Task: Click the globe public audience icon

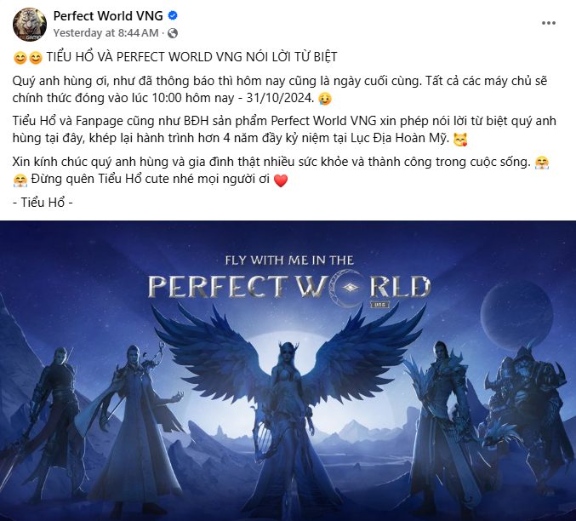Action: (x=172, y=33)
